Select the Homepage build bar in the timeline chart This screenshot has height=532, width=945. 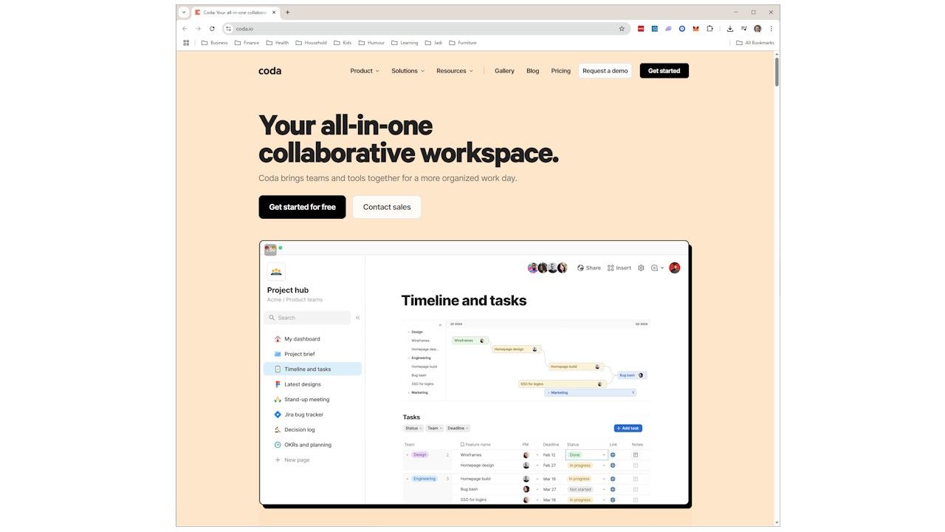[576, 366]
